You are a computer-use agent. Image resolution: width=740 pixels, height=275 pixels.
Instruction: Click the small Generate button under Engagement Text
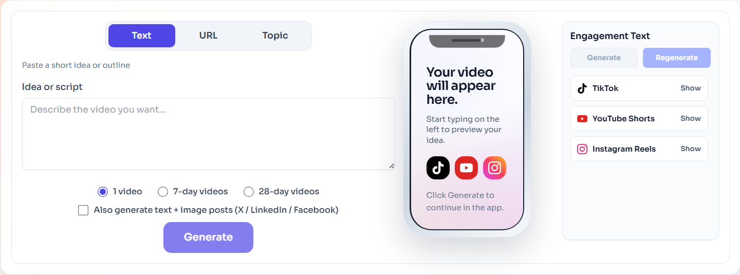coord(604,58)
